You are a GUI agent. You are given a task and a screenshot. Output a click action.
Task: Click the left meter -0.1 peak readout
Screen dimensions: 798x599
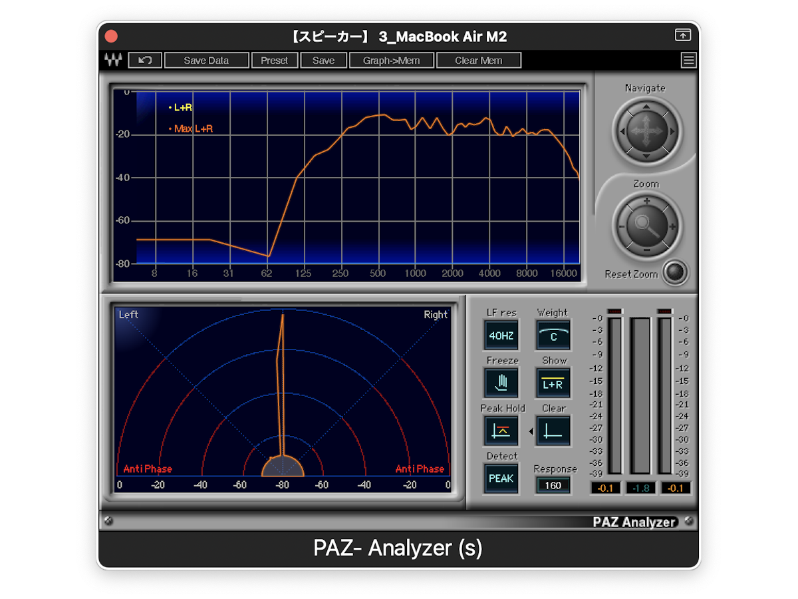click(606, 488)
